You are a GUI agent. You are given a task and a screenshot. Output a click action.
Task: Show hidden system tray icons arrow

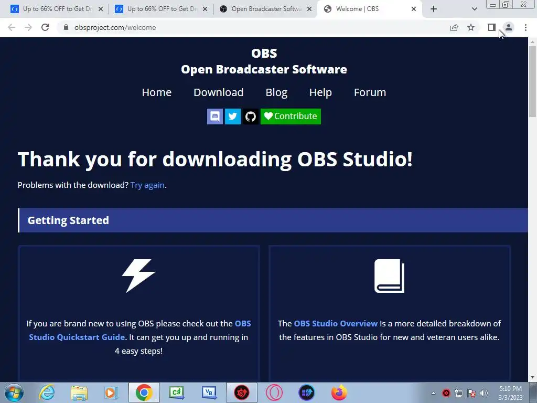433,393
